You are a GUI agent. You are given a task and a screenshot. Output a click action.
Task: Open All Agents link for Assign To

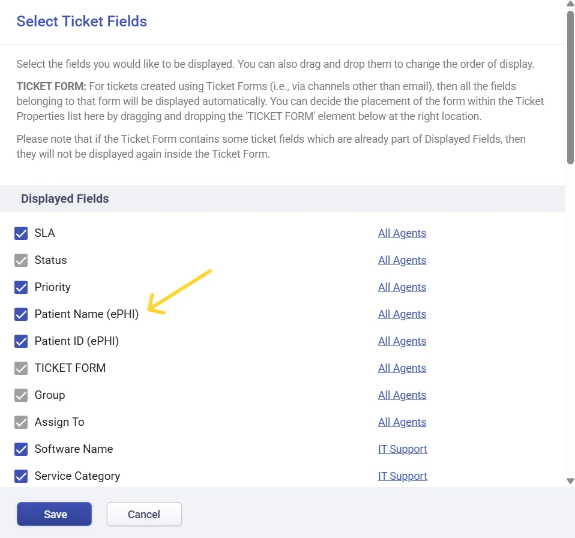(x=402, y=422)
